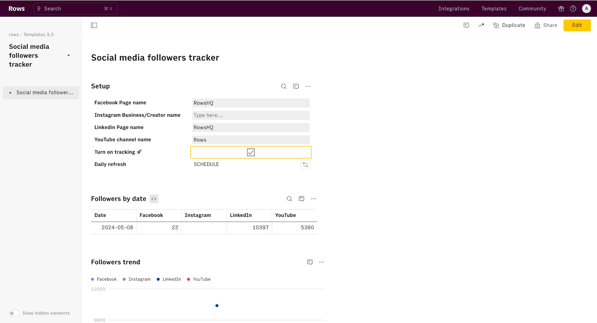
Task: Click the analytics/chart icon in toolbar
Action: click(x=481, y=25)
